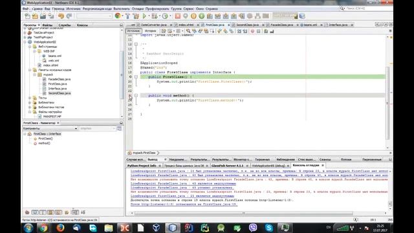Click the memory usage indicator in toolbar
This screenshot has height=233, width=414.
pos(285,16)
